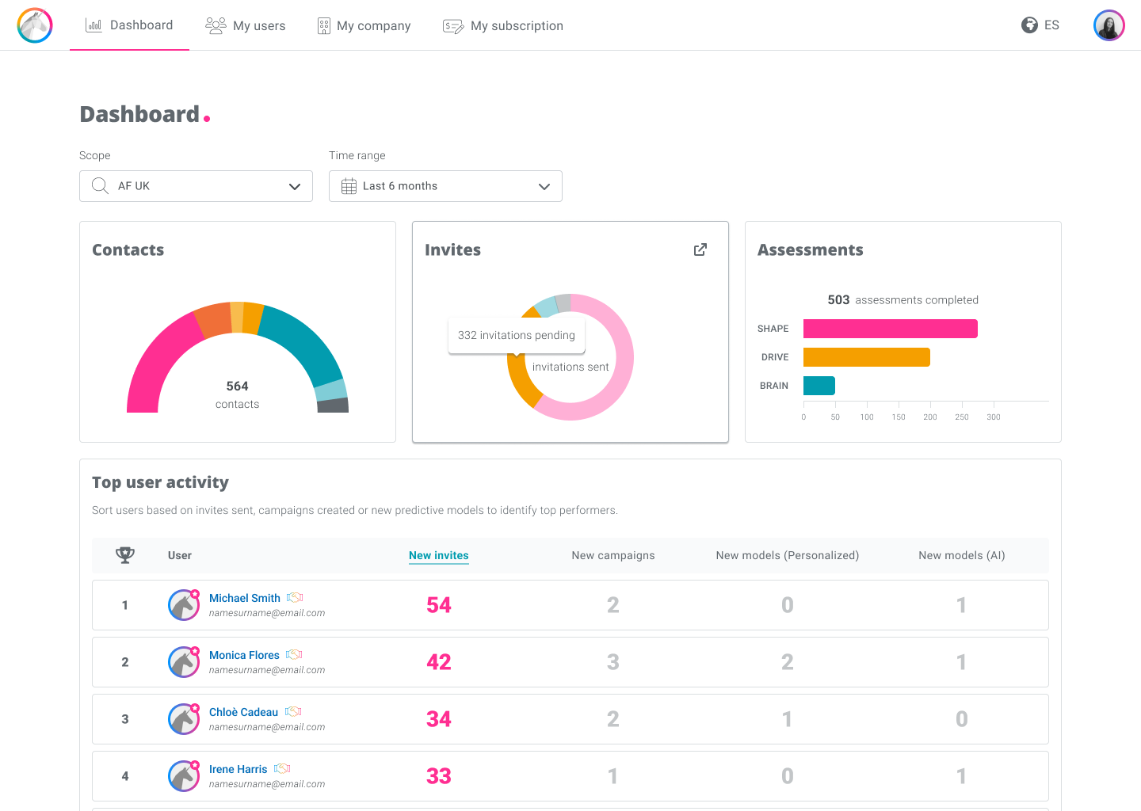Click handshake icon beside Chloè Cadeau

point(293,712)
